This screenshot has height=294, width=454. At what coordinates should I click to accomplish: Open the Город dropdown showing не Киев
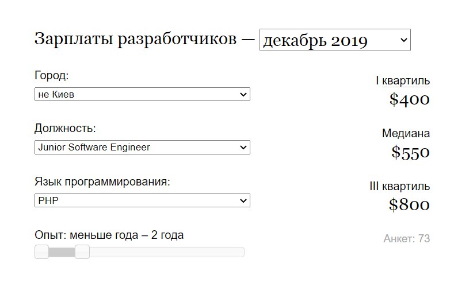tap(142, 95)
